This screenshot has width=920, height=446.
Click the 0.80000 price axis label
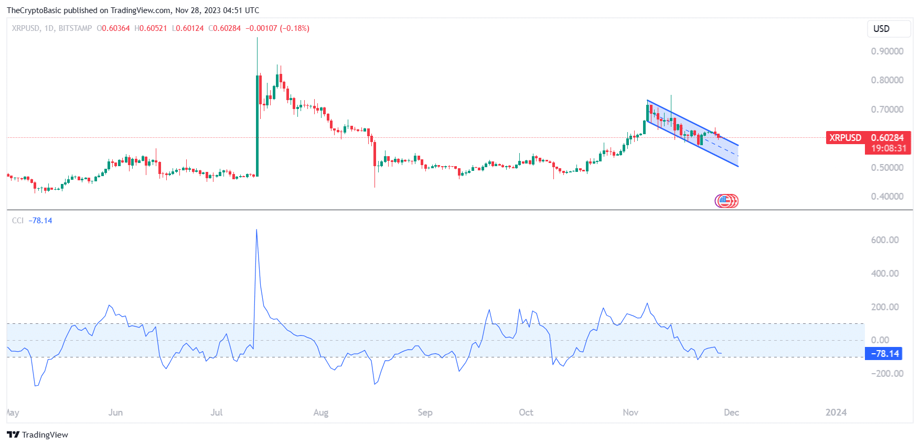tap(887, 80)
